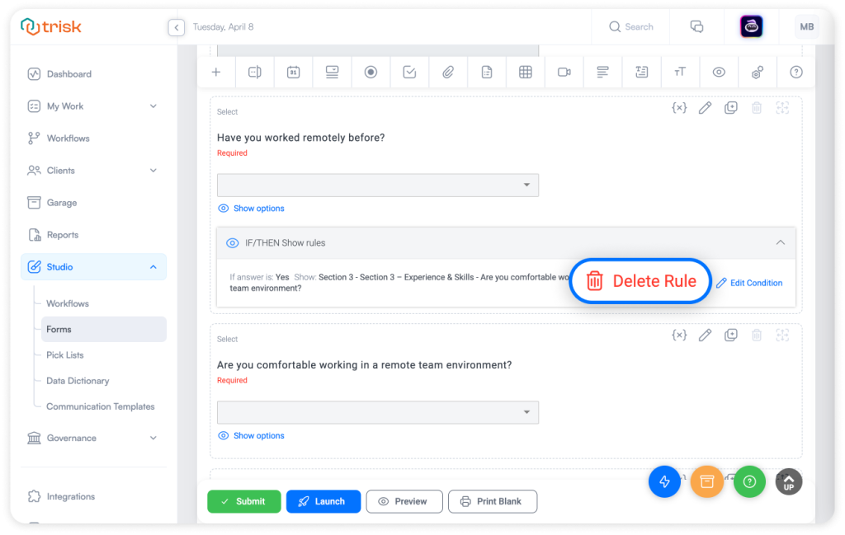Image resolution: width=845 pixels, height=535 pixels.
Task: Click the Search field in the header
Action: [x=632, y=27]
